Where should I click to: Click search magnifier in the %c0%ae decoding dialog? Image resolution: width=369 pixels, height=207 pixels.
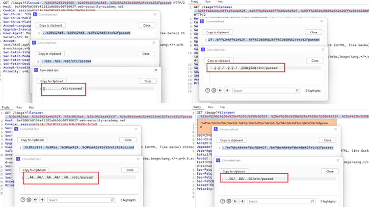112,200
